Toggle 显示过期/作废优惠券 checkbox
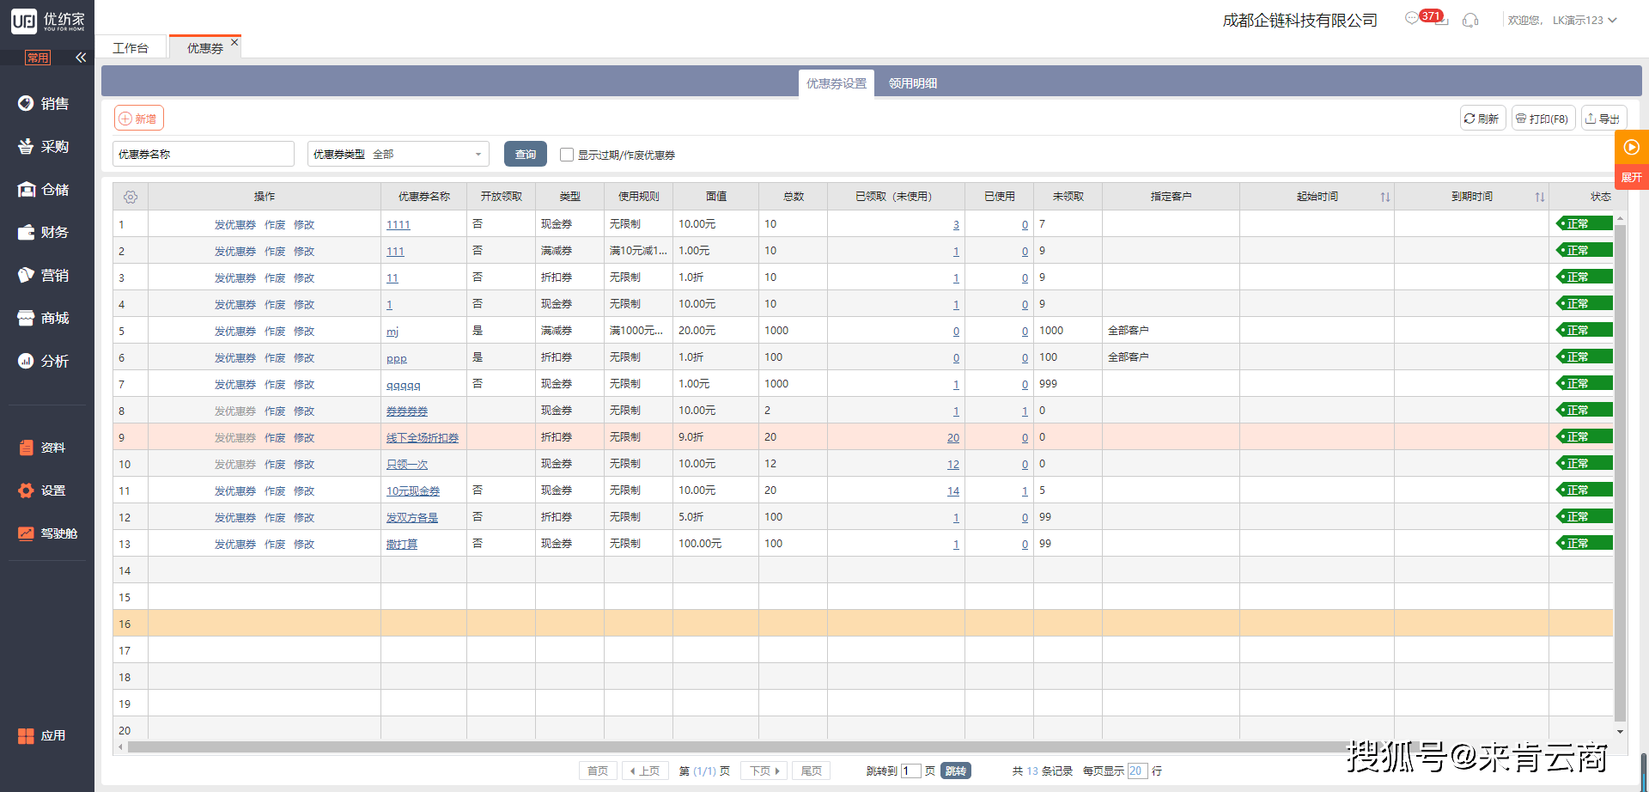The image size is (1649, 792). coord(567,155)
